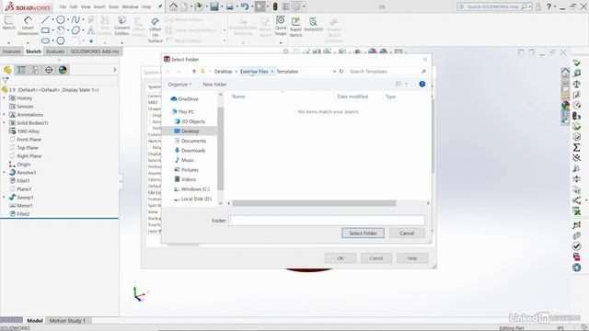
Task: Click the Select Folder button
Action: (x=363, y=233)
